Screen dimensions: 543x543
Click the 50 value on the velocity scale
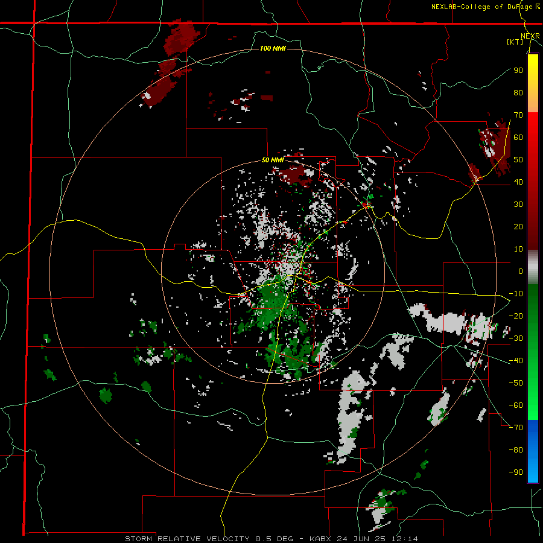(x=518, y=160)
